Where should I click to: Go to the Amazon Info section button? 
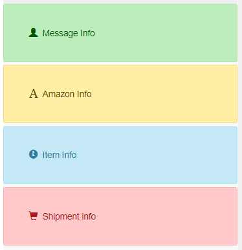tap(120, 94)
